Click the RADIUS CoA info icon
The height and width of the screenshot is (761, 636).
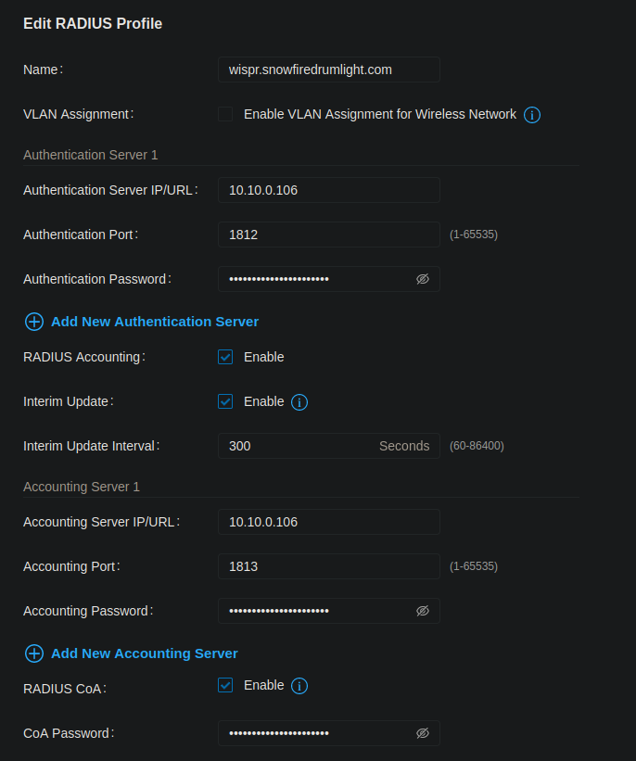(x=299, y=686)
